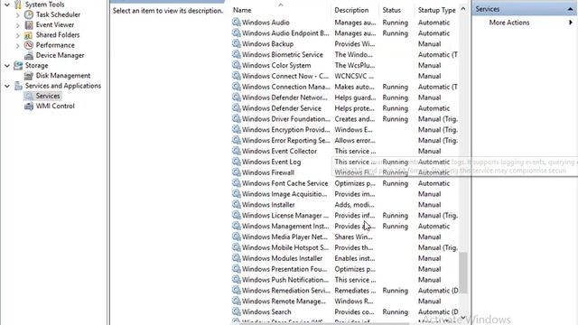Click gear icon beside Windows Event Collector
The height and width of the screenshot is (325, 578).
pos(237,151)
